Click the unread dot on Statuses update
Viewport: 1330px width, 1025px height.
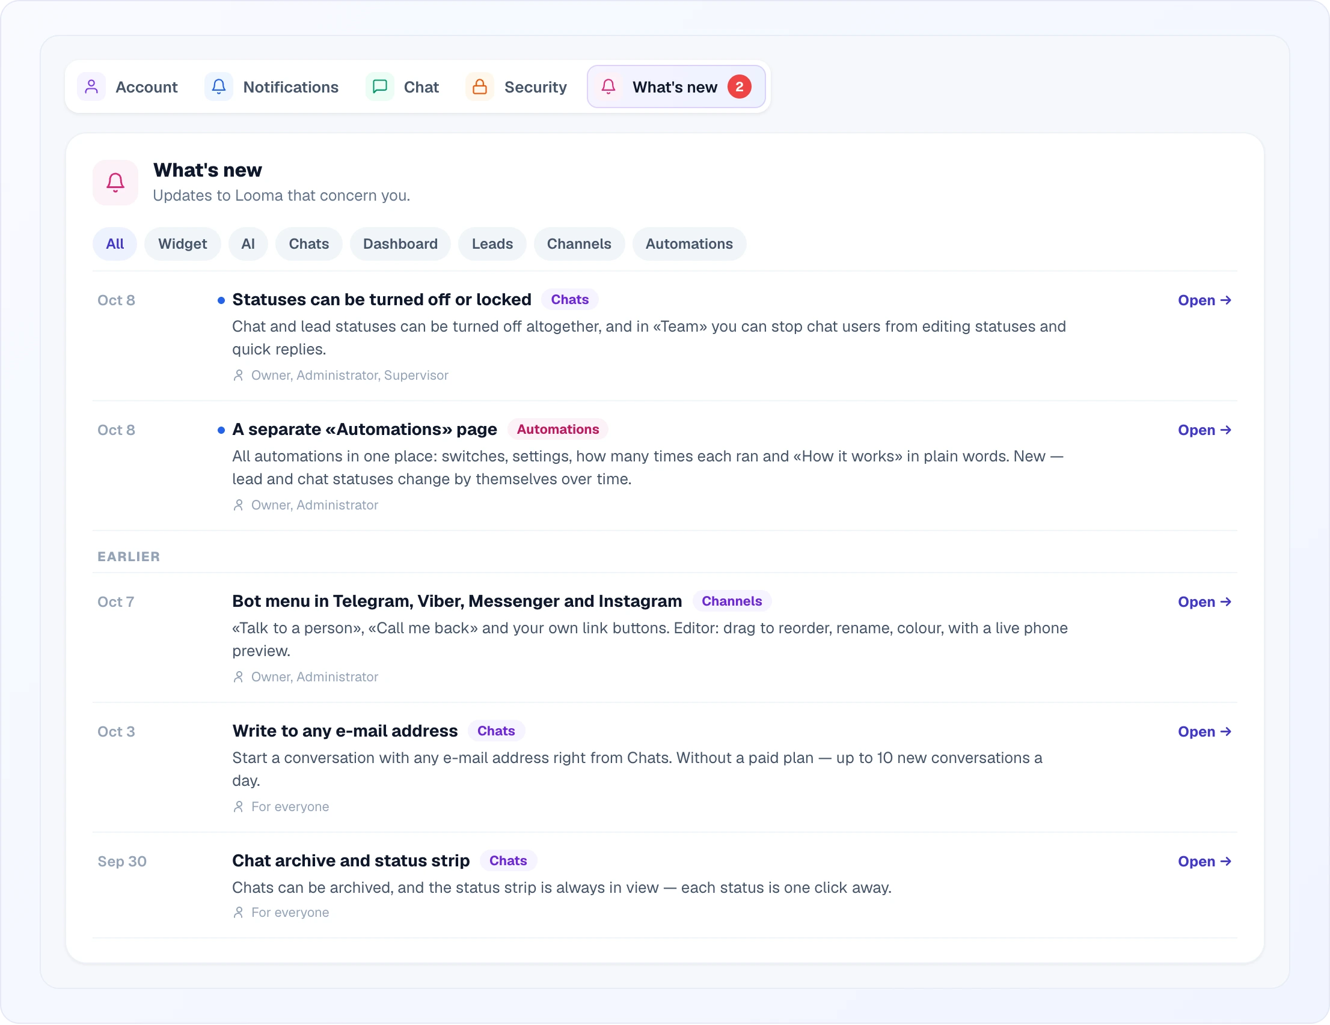pyautogui.click(x=221, y=300)
